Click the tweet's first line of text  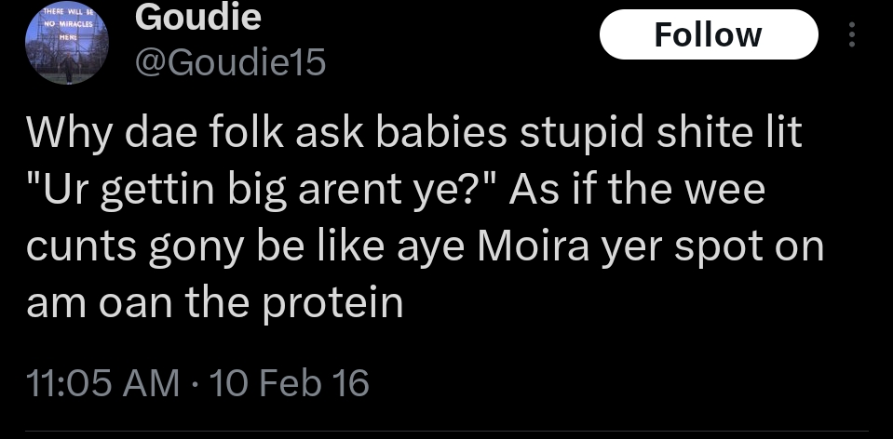(x=413, y=136)
